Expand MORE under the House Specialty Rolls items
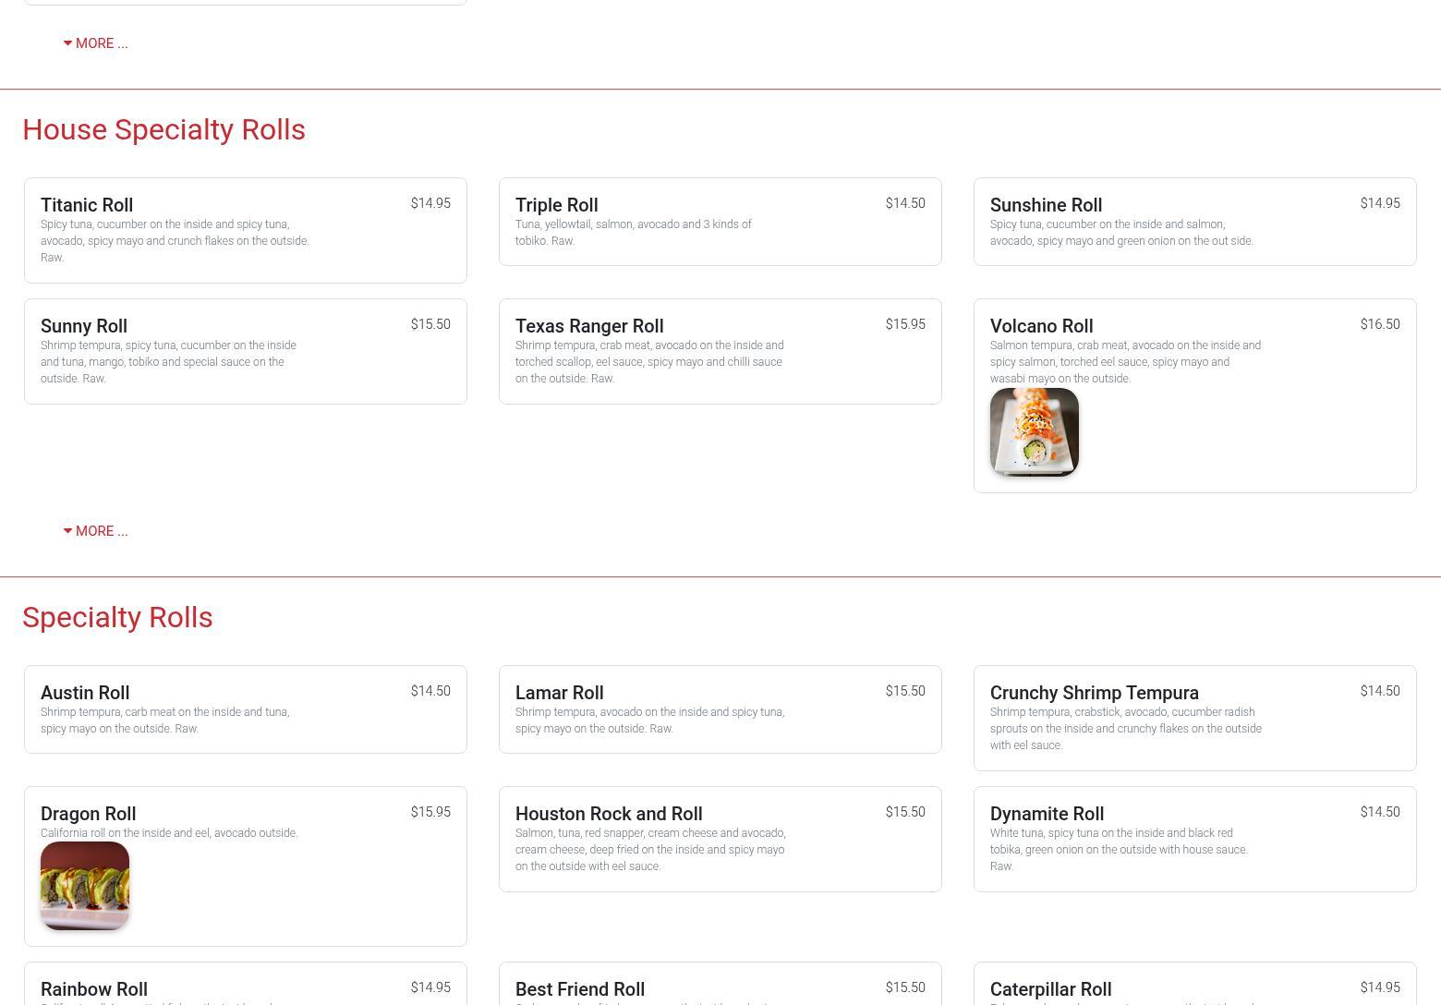The height and width of the screenshot is (1005, 1441). (x=96, y=531)
